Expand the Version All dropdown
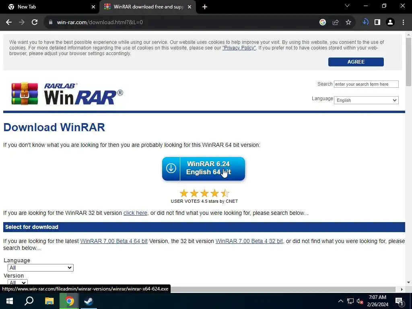The image size is (412, 309). 18,282
